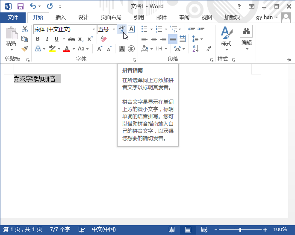Viewport: 295px width, 235px height.
Task: Click the Save icon in quick access toolbar
Action: click(20, 6)
